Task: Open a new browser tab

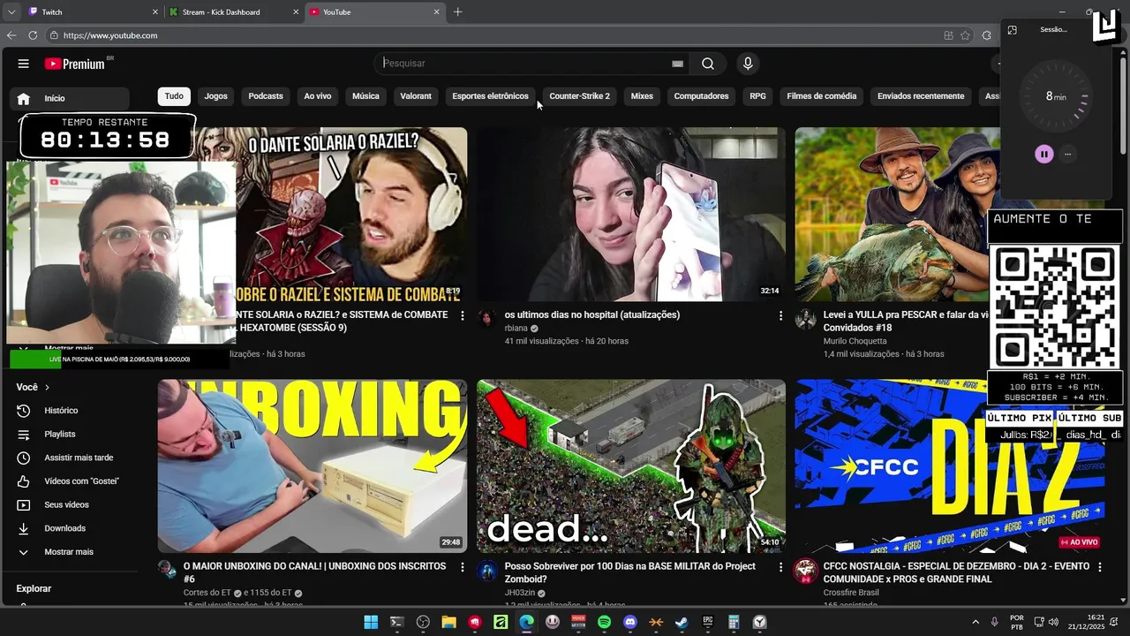Action: 457,12
